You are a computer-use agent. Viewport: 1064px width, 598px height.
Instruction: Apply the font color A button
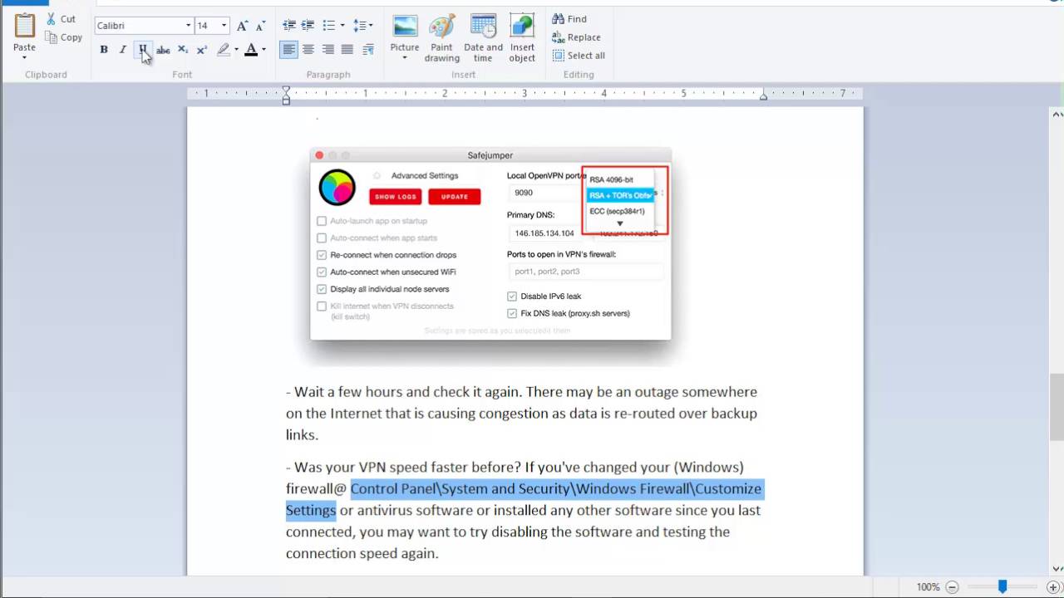pos(251,50)
